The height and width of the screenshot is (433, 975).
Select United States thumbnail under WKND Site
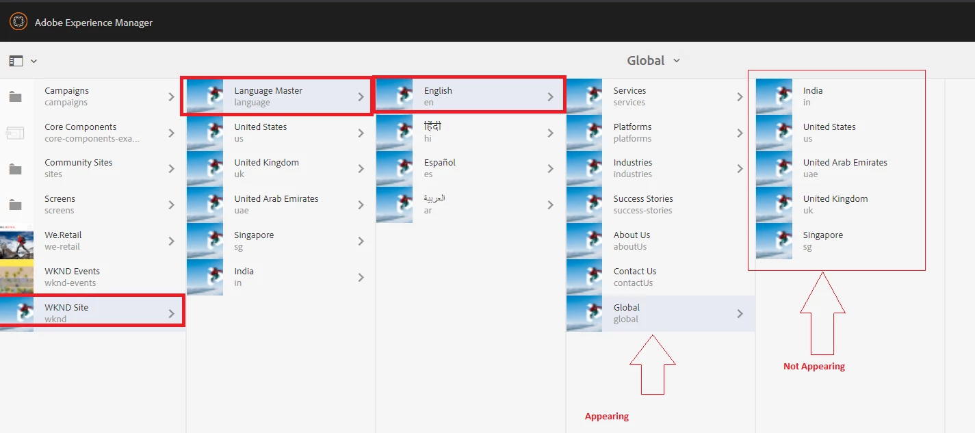pyautogui.click(x=205, y=133)
